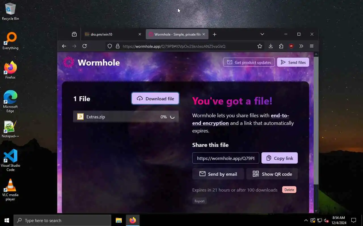Open File Explorer from the taskbar
This screenshot has height=226, width=363.
pos(119,220)
